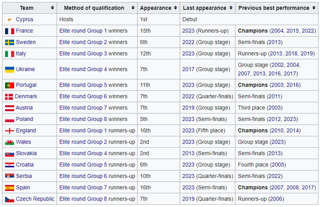320x207 pixels.
Task: Sort by Previous best performance column
Action: tap(314, 8)
